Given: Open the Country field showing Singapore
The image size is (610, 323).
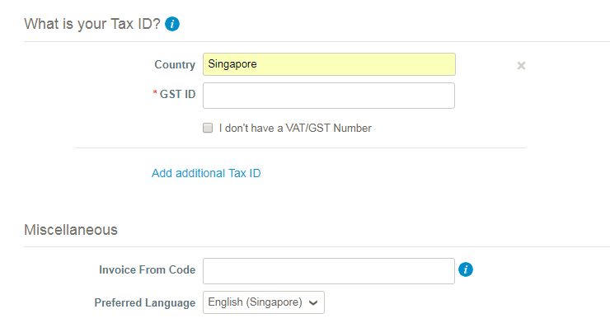Looking at the screenshot, I should point(329,64).
